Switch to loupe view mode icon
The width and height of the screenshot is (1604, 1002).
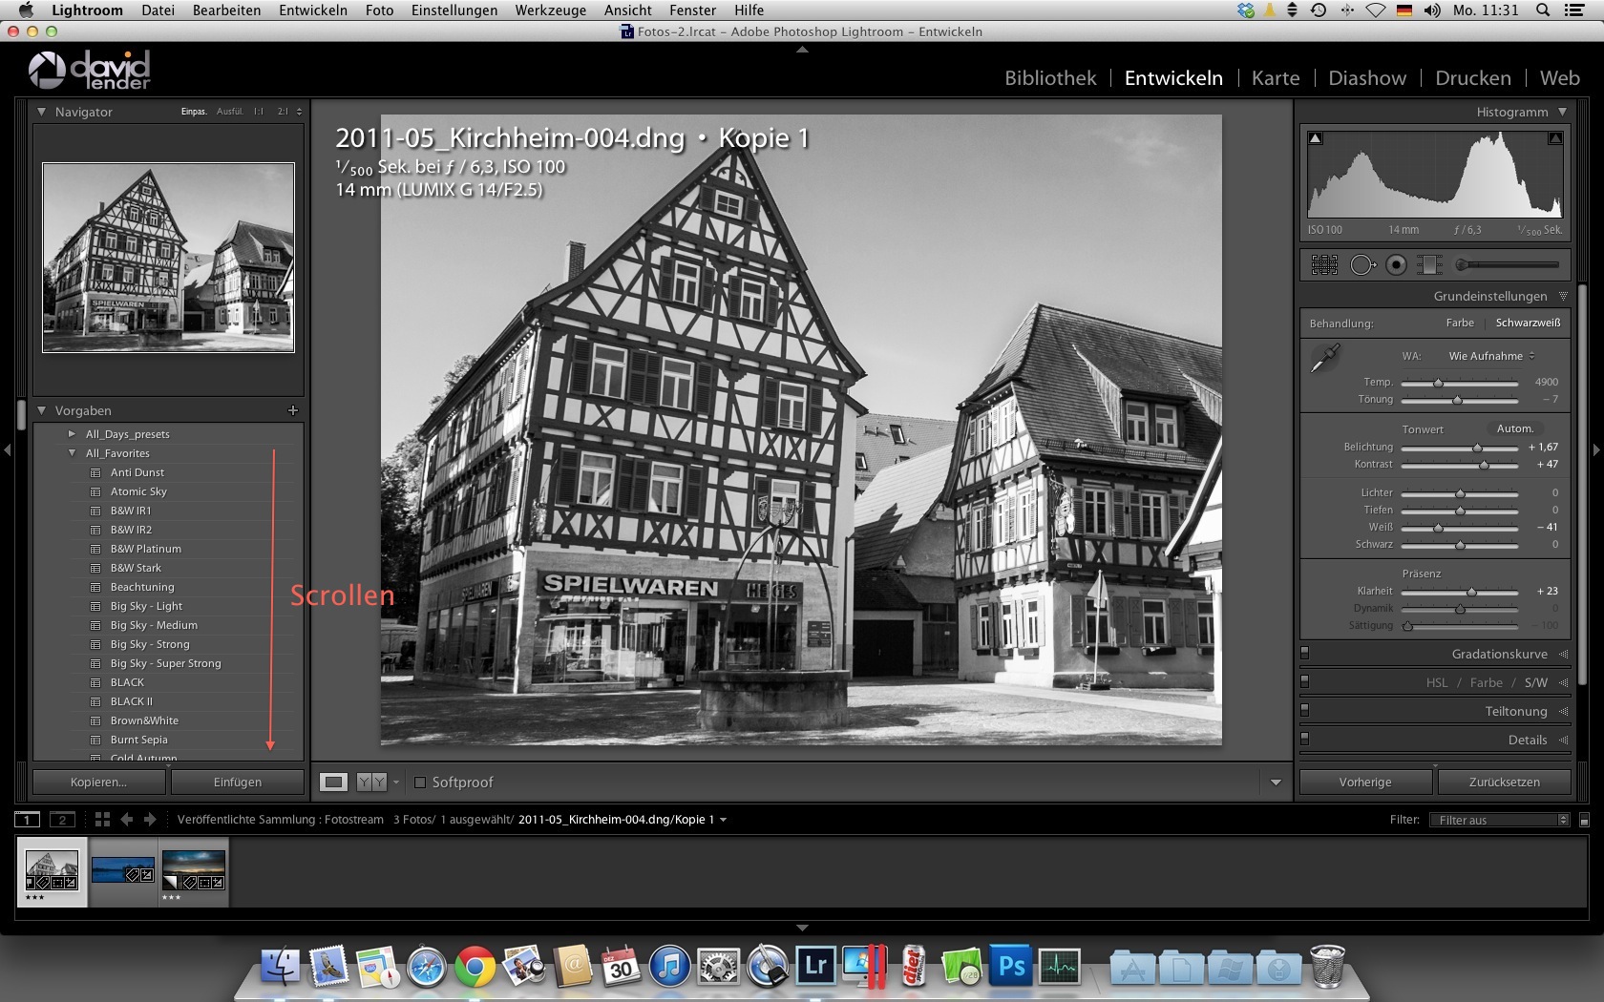click(x=333, y=783)
